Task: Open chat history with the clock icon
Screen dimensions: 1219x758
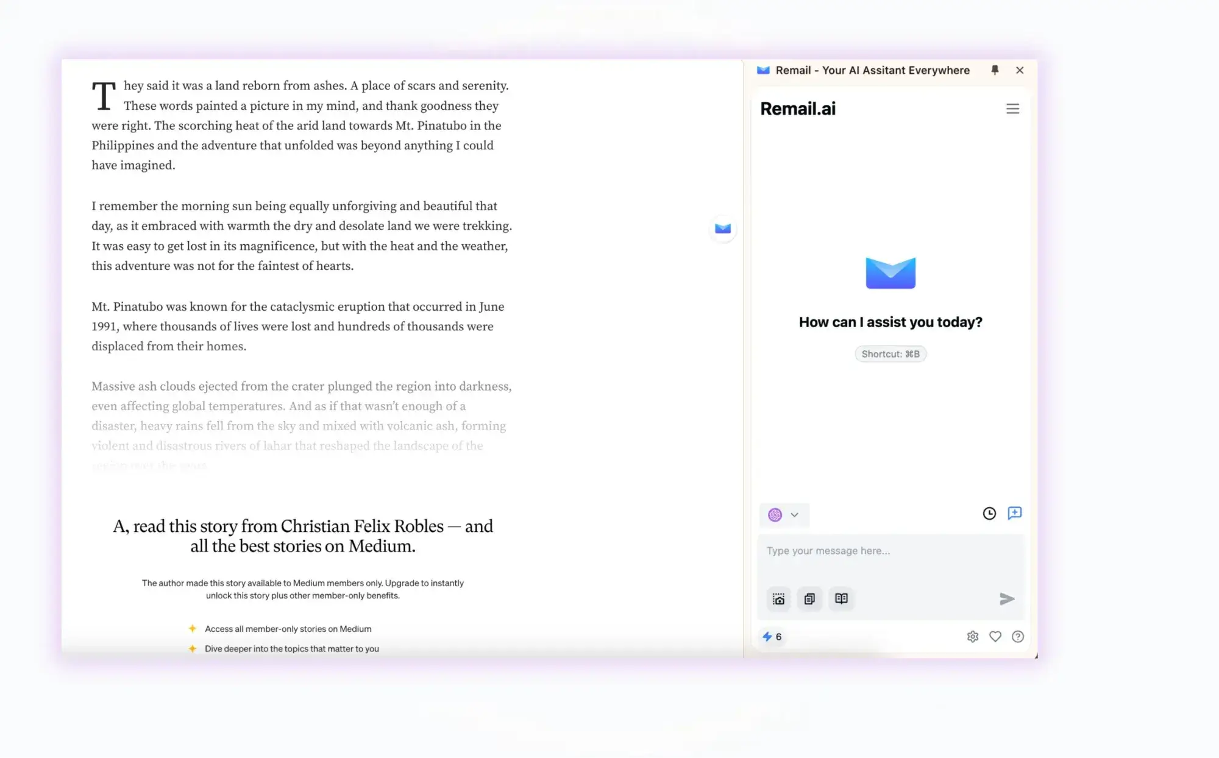Action: click(x=989, y=514)
